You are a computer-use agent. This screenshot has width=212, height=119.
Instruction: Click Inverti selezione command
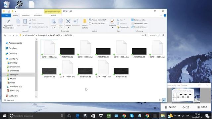[139, 27]
